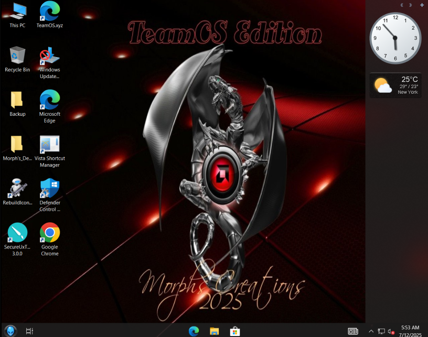
Task: Select the Morph's_De... folder
Action: pos(17,148)
